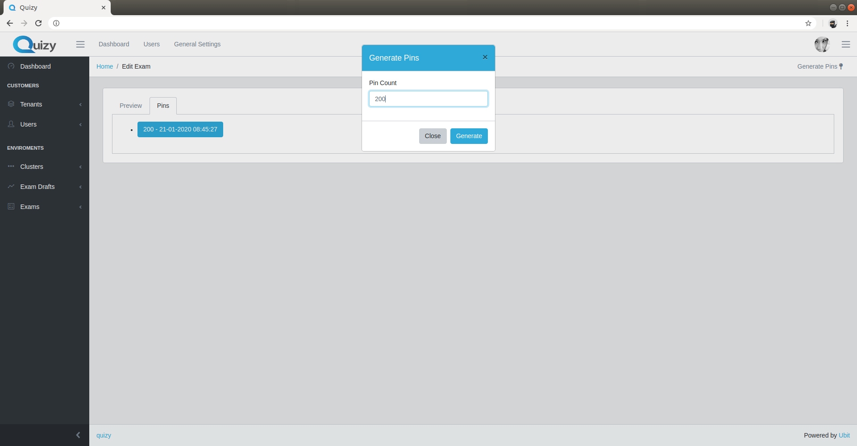
Task: Open Exam Drafts in the sidebar
Action: pos(45,187)
